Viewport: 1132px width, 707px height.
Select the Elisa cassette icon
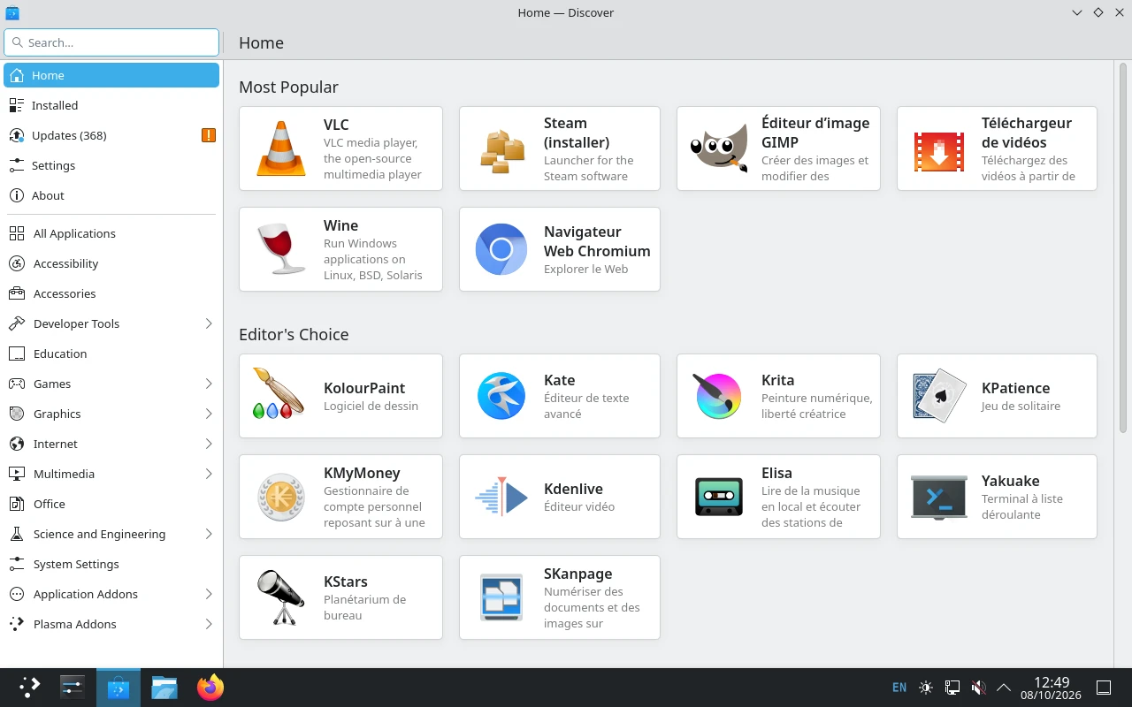click(x=719, y=497)
